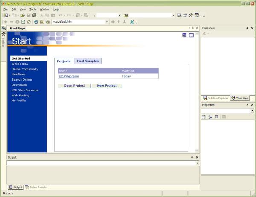Open What's New in sidebar

20,64
